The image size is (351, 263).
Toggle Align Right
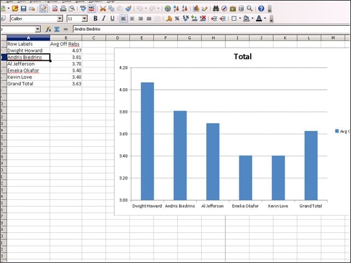[140, 19]
